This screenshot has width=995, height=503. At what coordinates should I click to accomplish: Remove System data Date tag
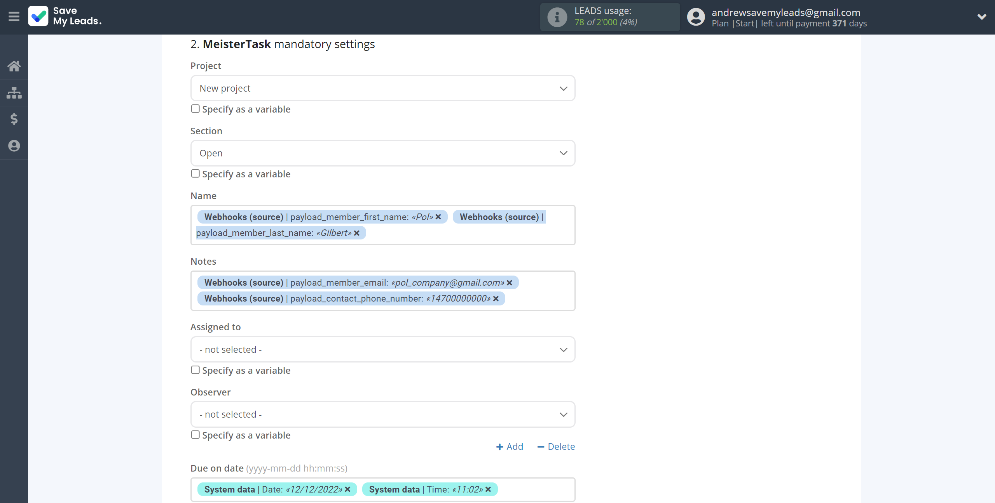coord(348,489)
